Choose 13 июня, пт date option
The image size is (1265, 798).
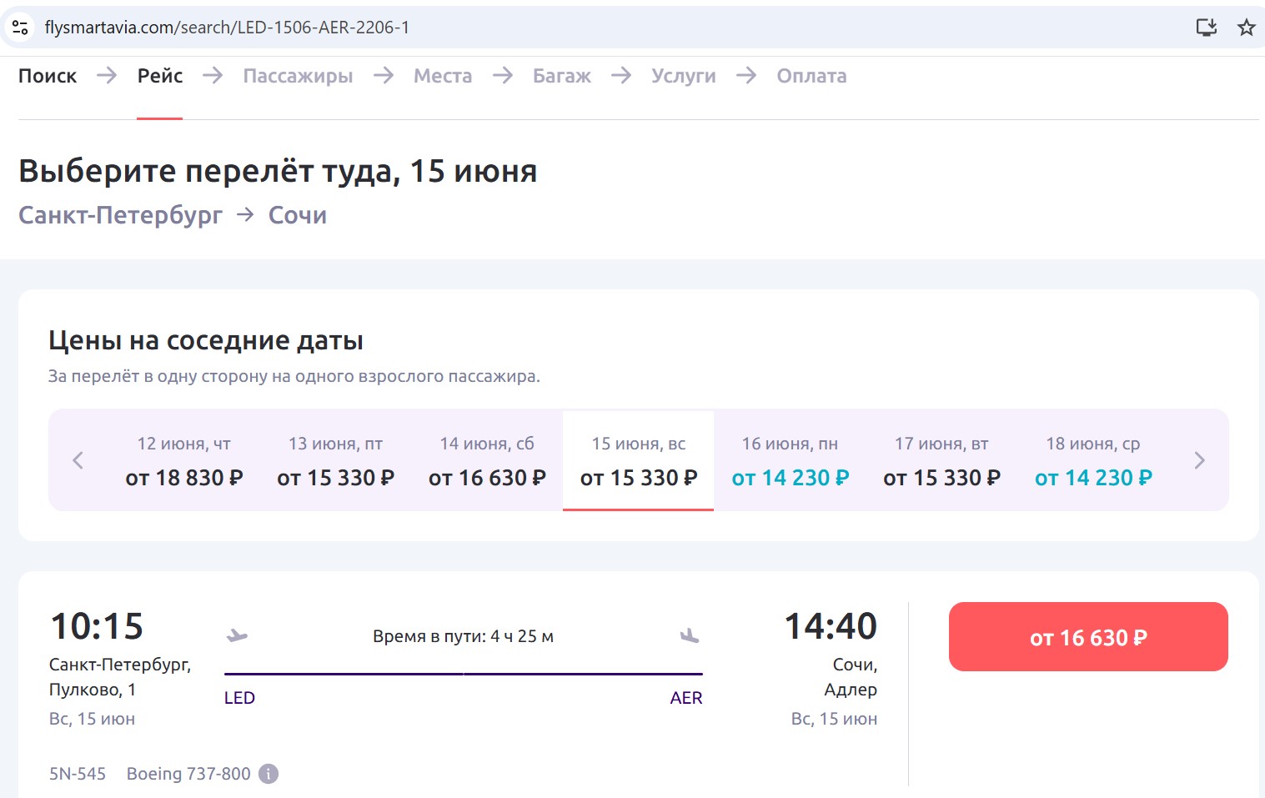(335, 460)
